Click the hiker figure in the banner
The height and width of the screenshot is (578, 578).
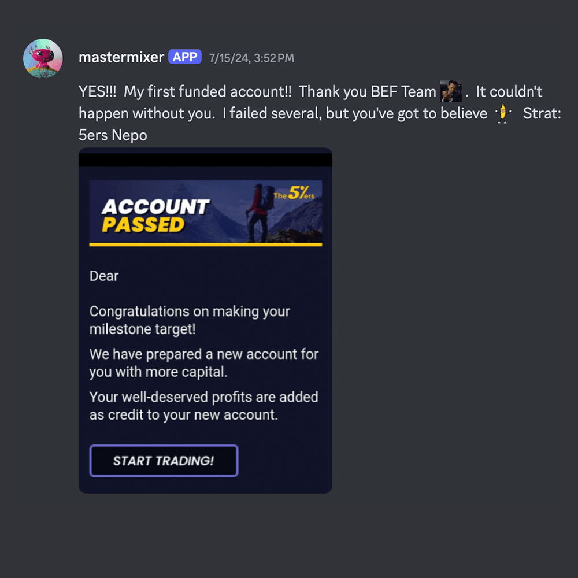pos(260,212)
